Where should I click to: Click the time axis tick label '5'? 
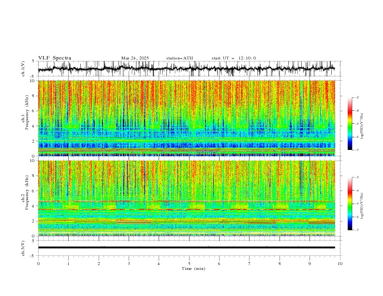point(189,264)
